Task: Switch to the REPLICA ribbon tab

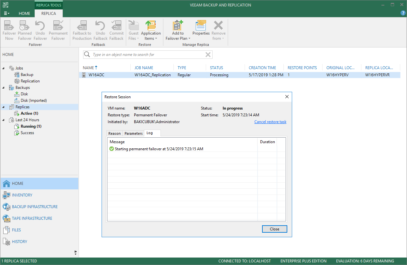Action: (49, 14)
